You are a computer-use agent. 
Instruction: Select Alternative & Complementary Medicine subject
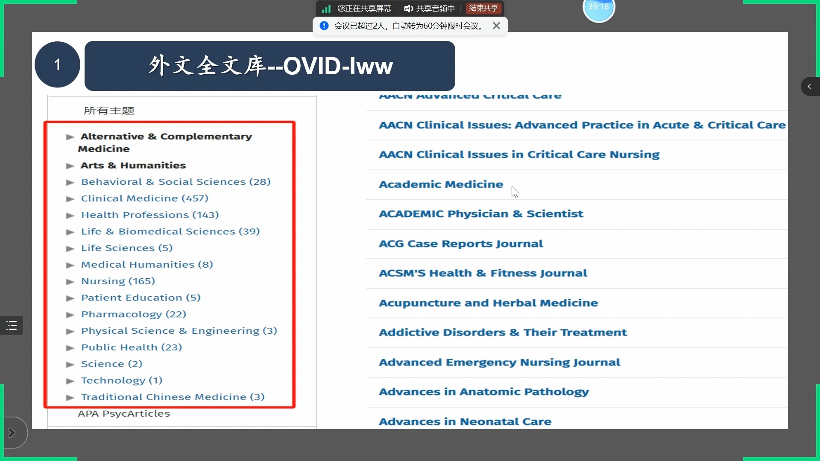(x=165, y=143)
